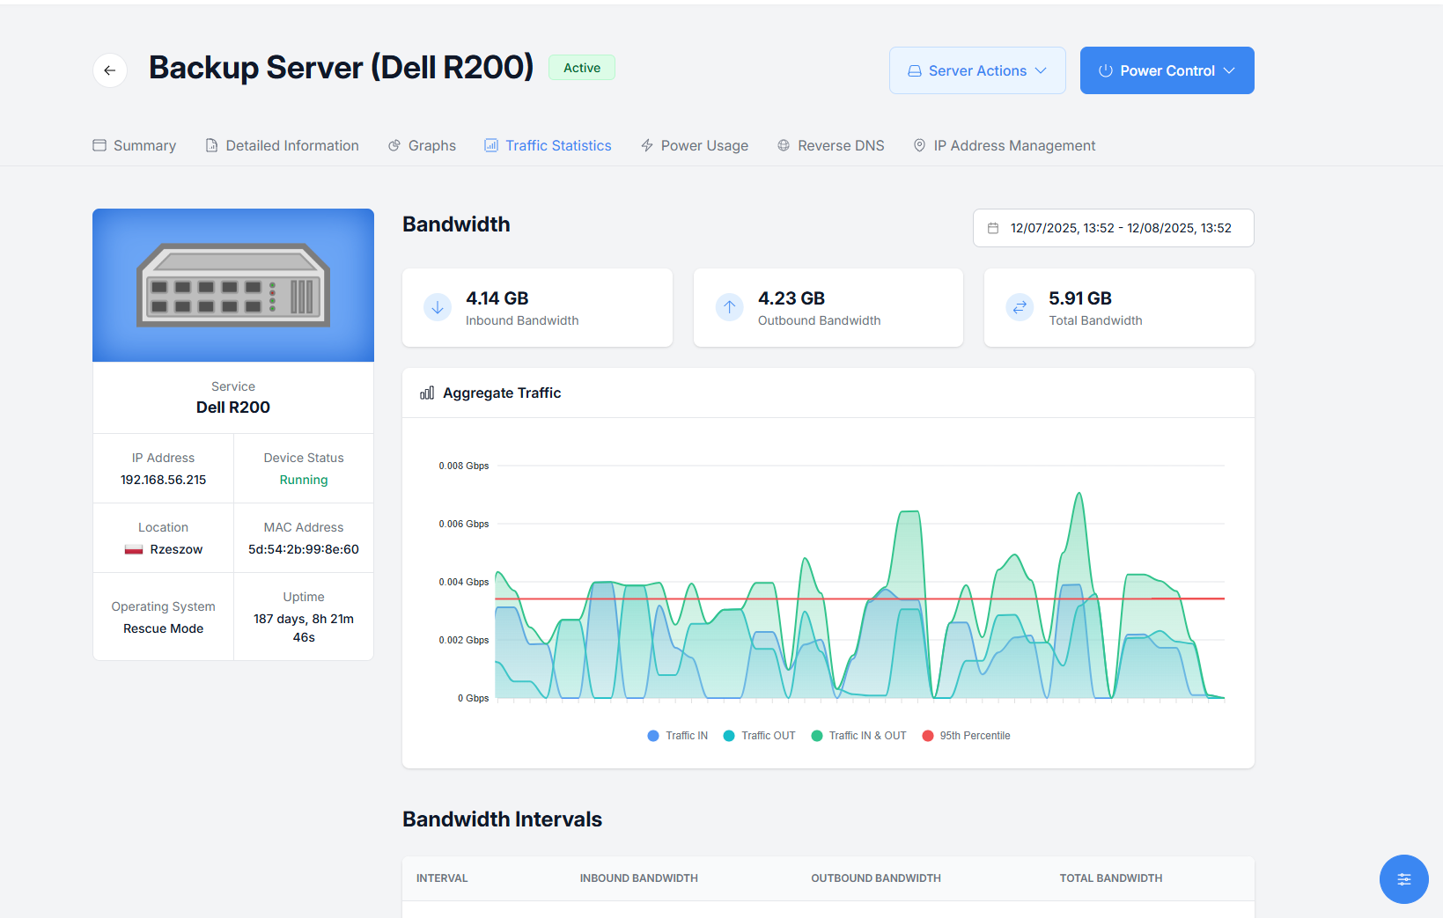Click the 5.91 GB total value

point(1080,298)
